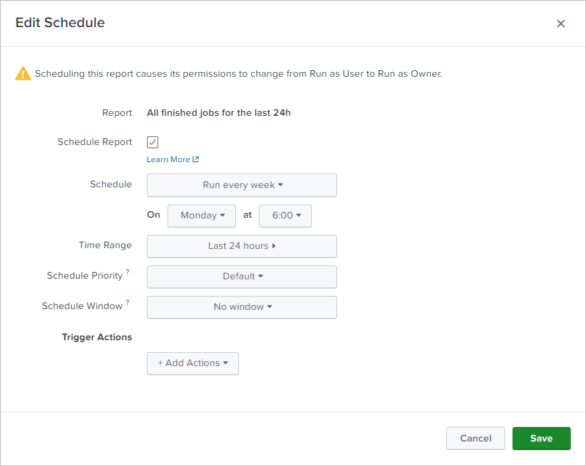Click the Trigger Actions heading
The width and height of the screenshot is (586, 466).
(x=97, y=338)
